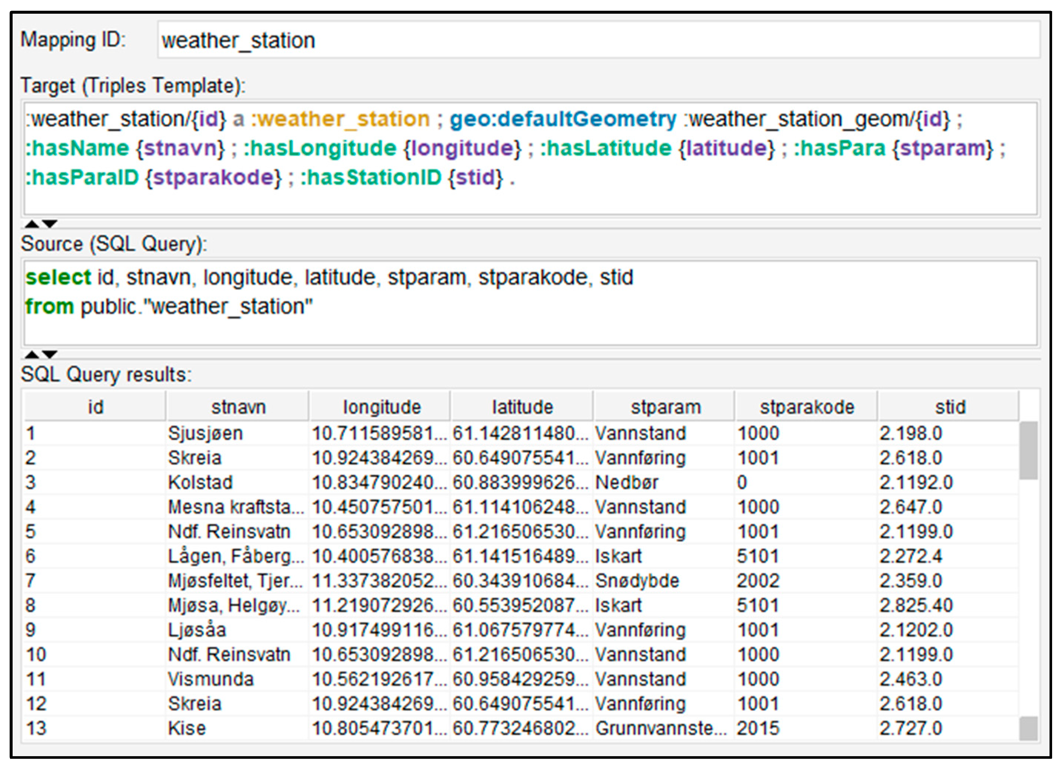Click the 'stnavn' column header

pyautogui.click(x=238, y=407)
